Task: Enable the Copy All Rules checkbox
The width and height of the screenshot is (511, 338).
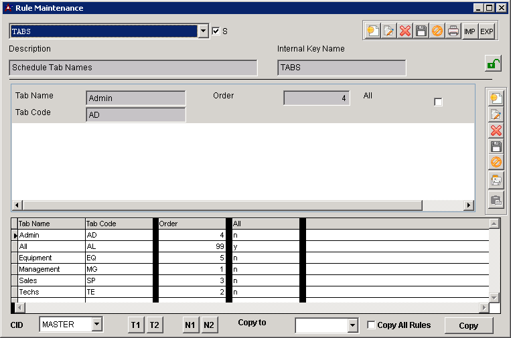Action: [371, 325]
